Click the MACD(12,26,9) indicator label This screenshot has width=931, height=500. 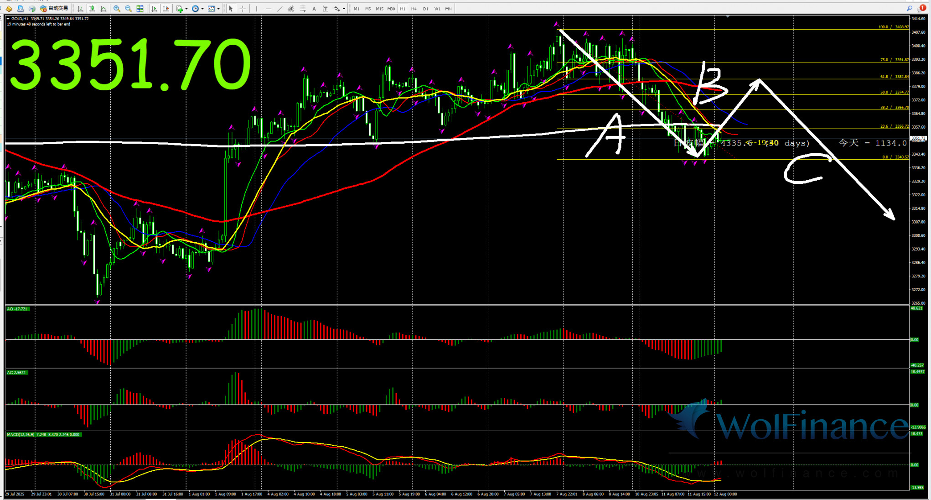point(43,434)
